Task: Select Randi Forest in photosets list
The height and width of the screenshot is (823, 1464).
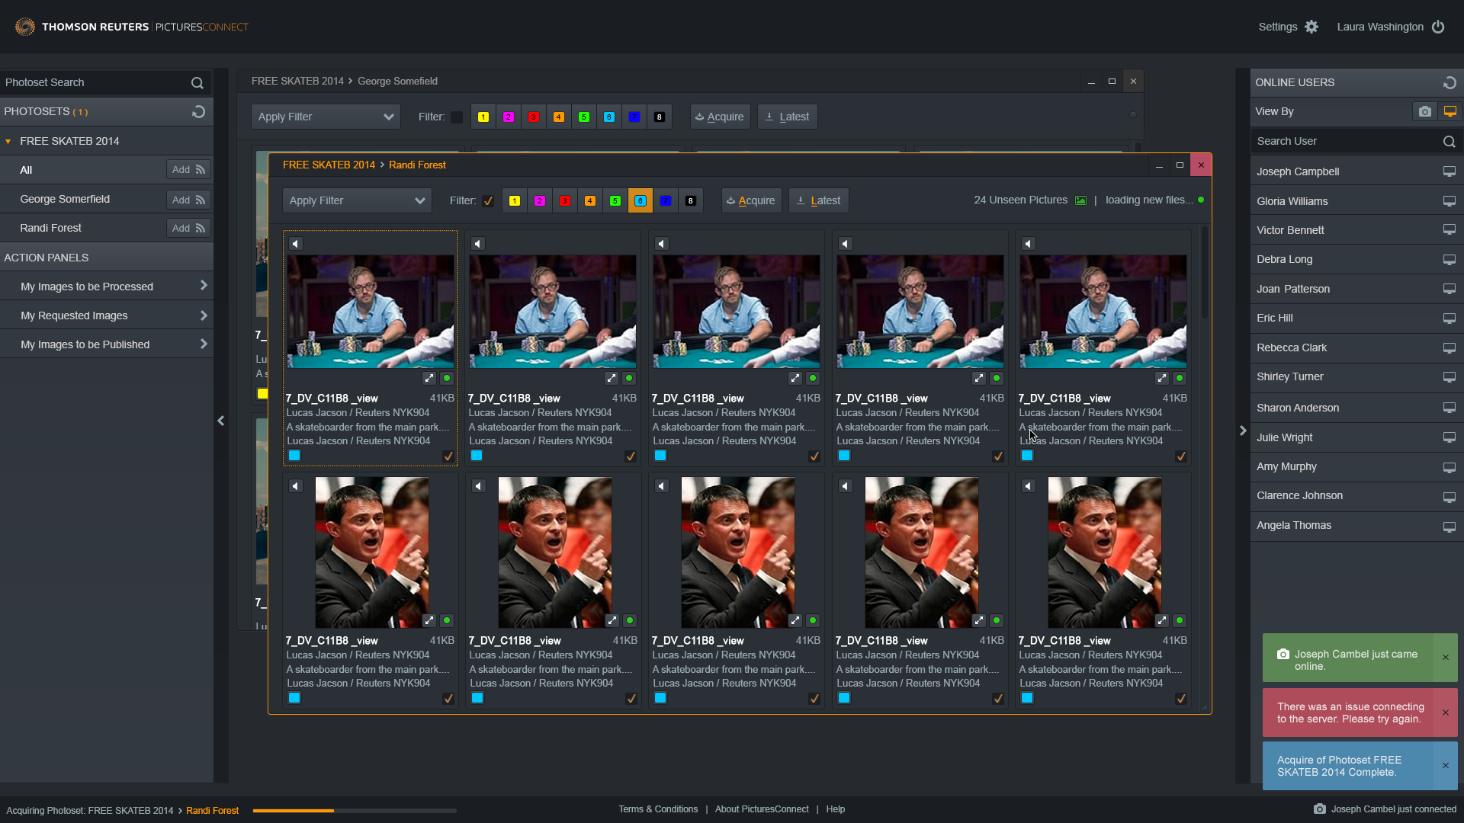Action: [x=50, y=228]
